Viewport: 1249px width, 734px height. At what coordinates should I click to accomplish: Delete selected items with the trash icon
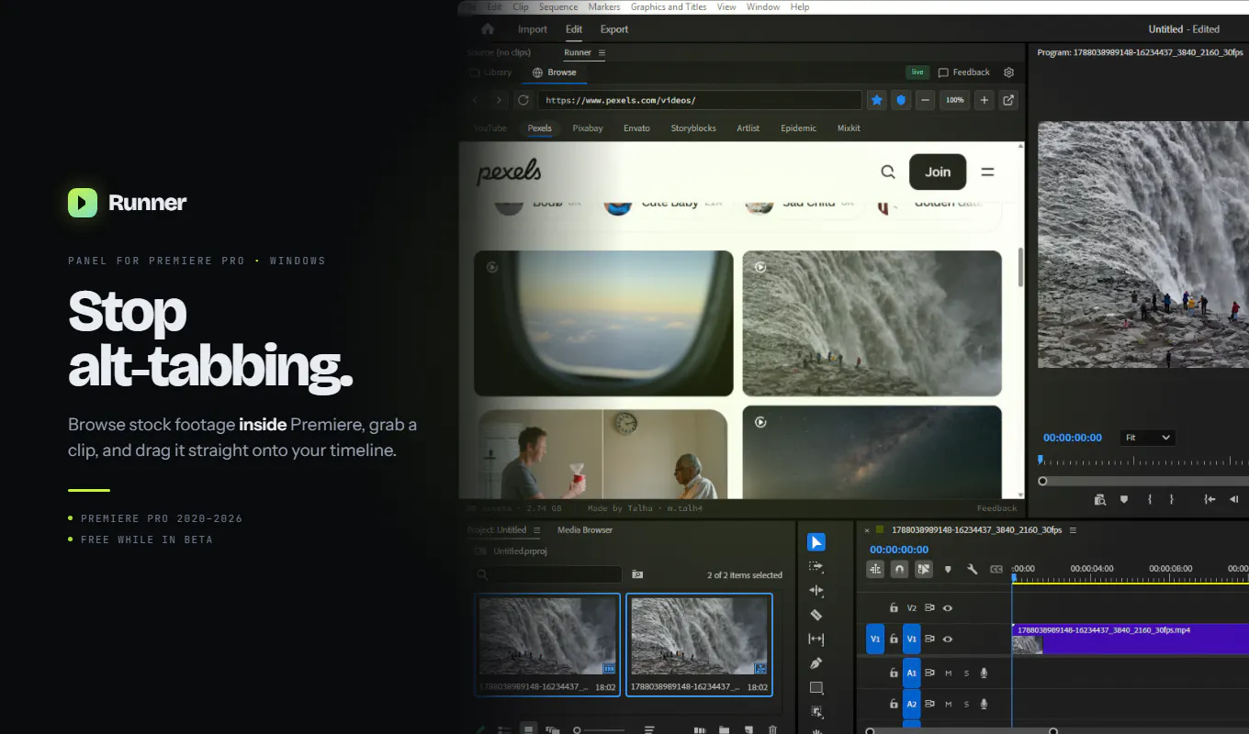(x=772, y=730)
